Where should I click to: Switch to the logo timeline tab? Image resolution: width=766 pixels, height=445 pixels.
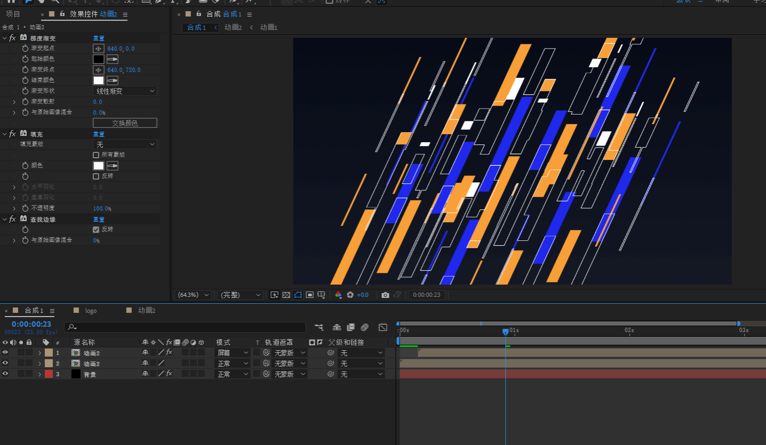pyautogui.click(x=91, y=311)
